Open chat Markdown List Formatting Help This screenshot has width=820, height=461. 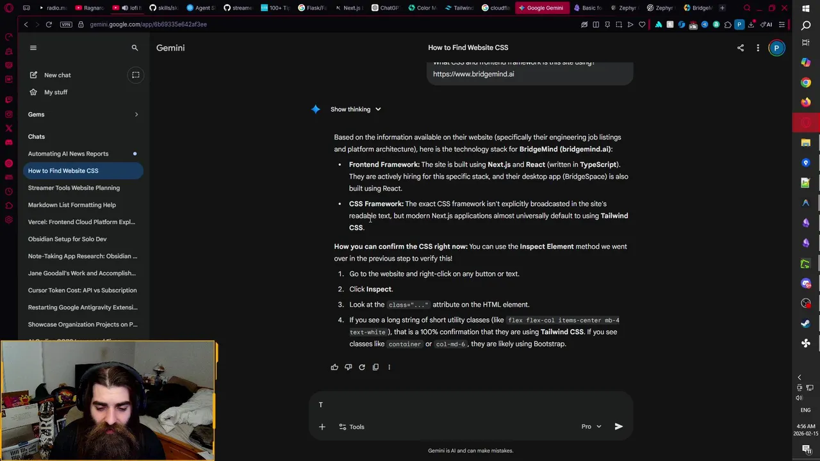pyautogui.click(x=83, y=205)
